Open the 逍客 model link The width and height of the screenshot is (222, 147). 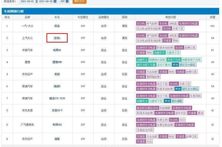(x=57, y=139)
